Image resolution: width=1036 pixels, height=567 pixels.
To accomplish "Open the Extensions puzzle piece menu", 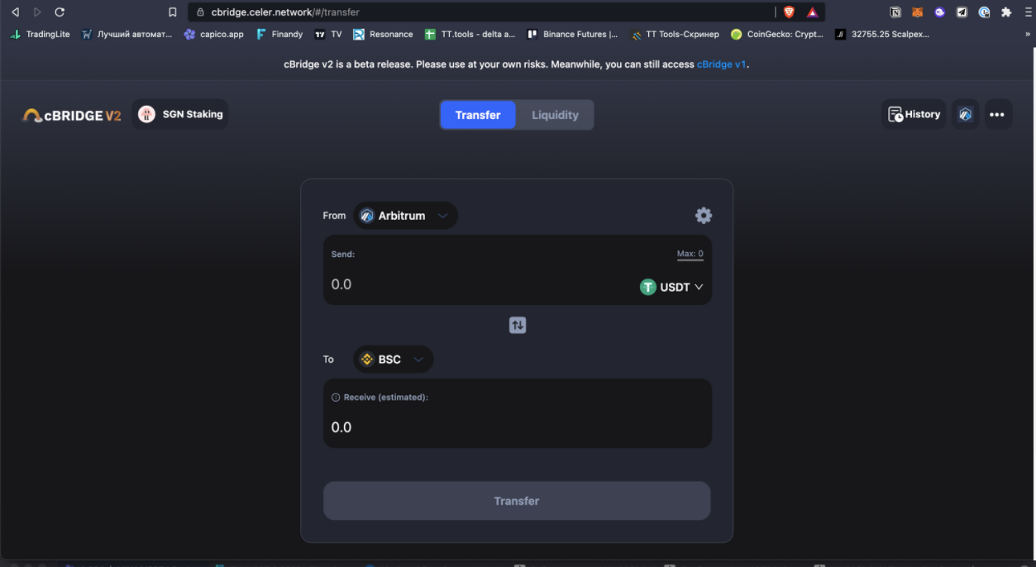I will tap(1006, 12).
